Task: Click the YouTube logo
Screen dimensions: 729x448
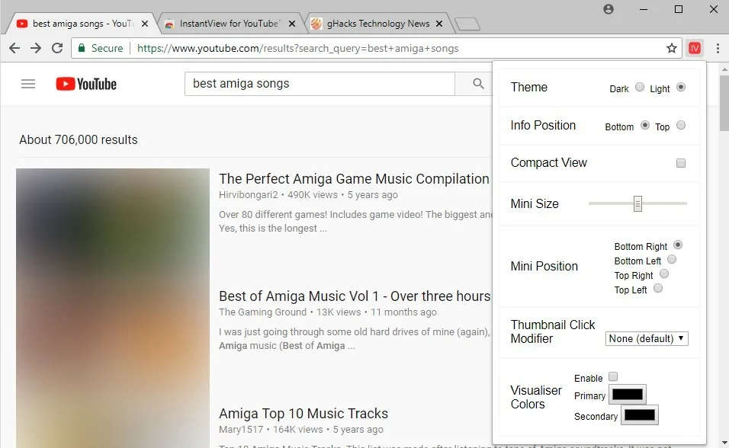Action: coord(86,84)
